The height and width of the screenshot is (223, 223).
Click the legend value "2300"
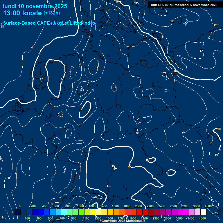click(156, 218)
